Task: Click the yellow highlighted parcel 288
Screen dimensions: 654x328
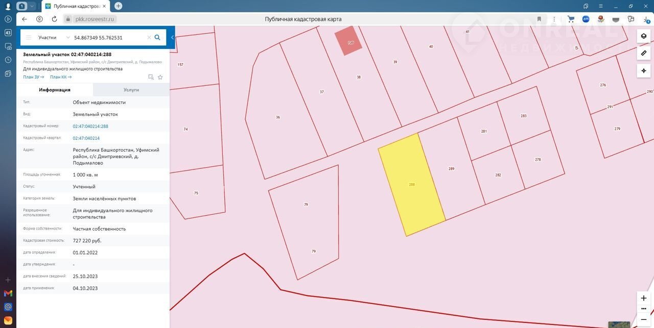Action: coord(411,184)
